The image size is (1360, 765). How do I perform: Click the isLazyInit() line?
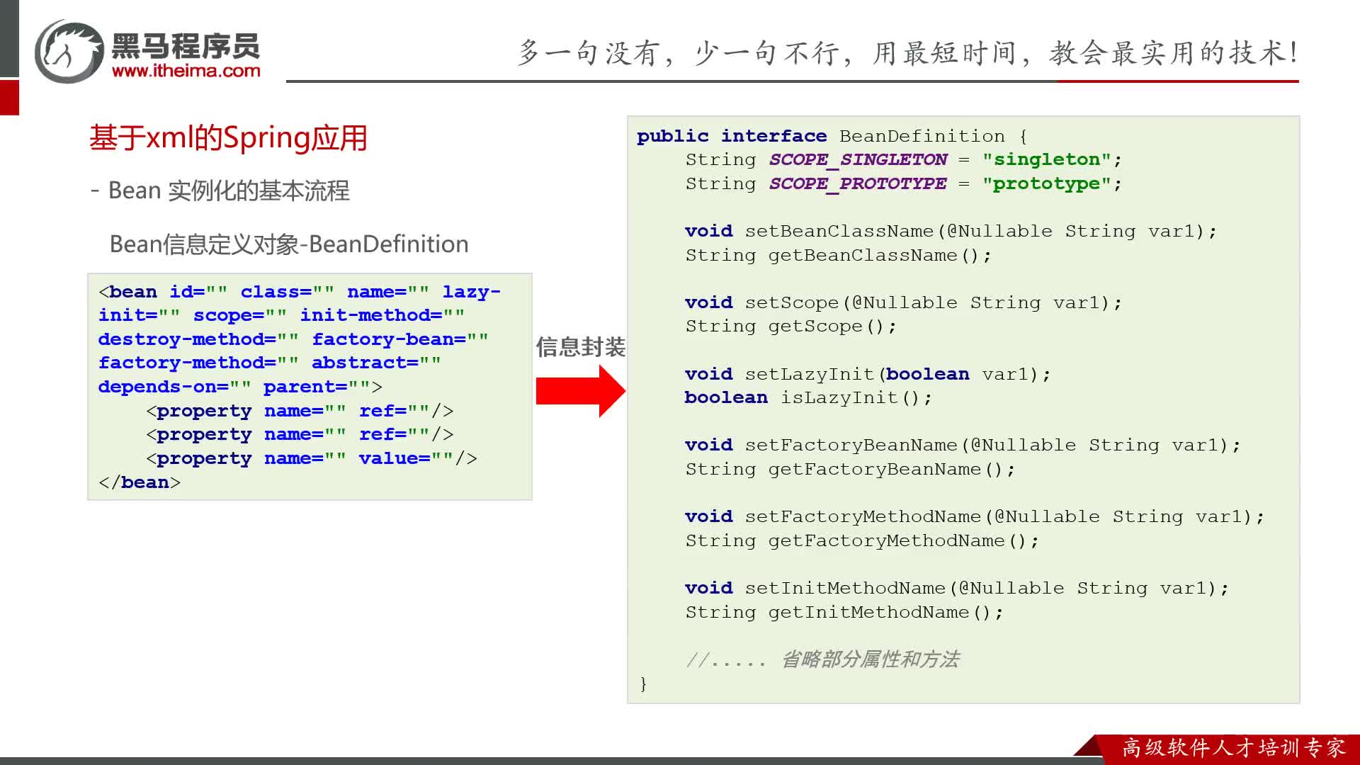coord(808,397)
